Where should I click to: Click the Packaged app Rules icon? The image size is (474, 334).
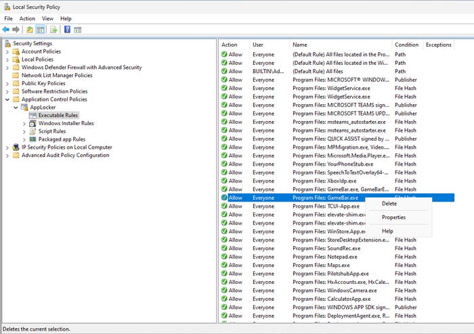33,139
